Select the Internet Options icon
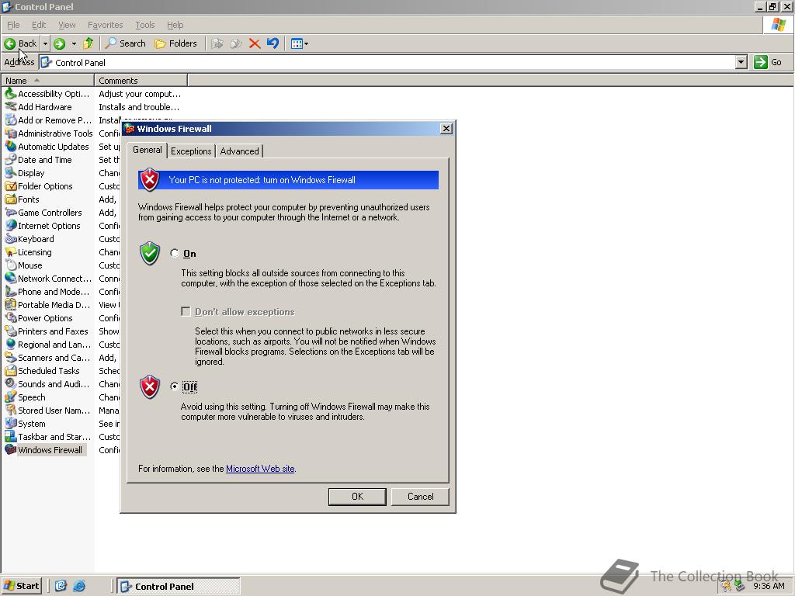795x596 pixels. [10, 225]
